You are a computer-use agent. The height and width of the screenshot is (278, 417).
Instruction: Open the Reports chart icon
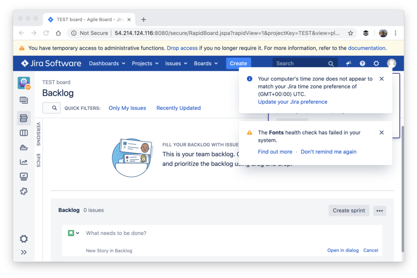point(24,162)
